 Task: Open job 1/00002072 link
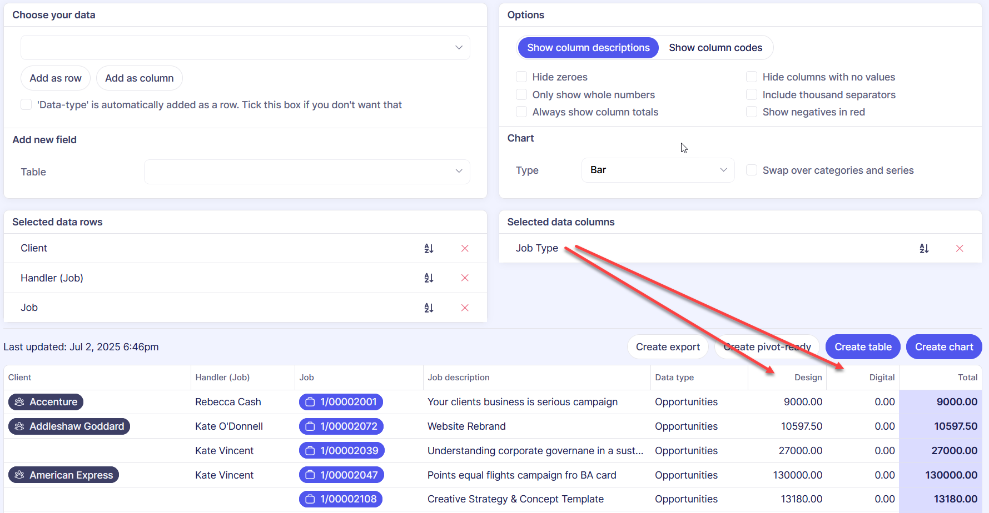[342, 426]
